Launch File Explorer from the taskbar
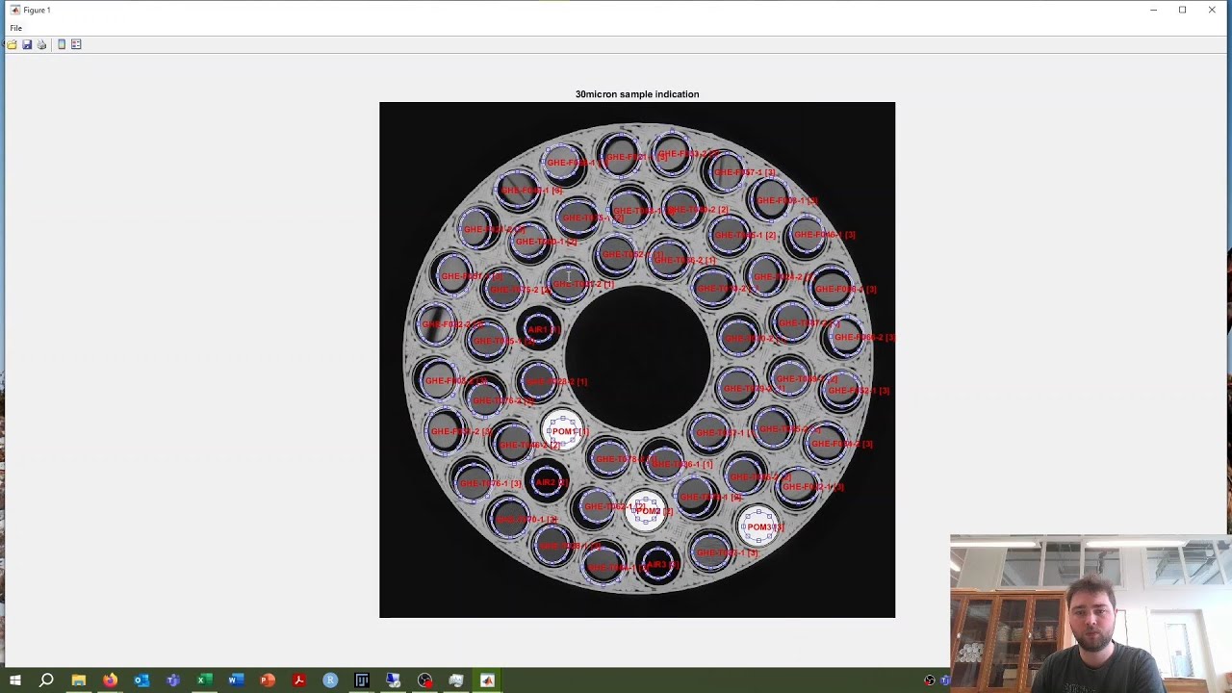The width and height of the screenshot is (1232, 693). click(78, 680)
